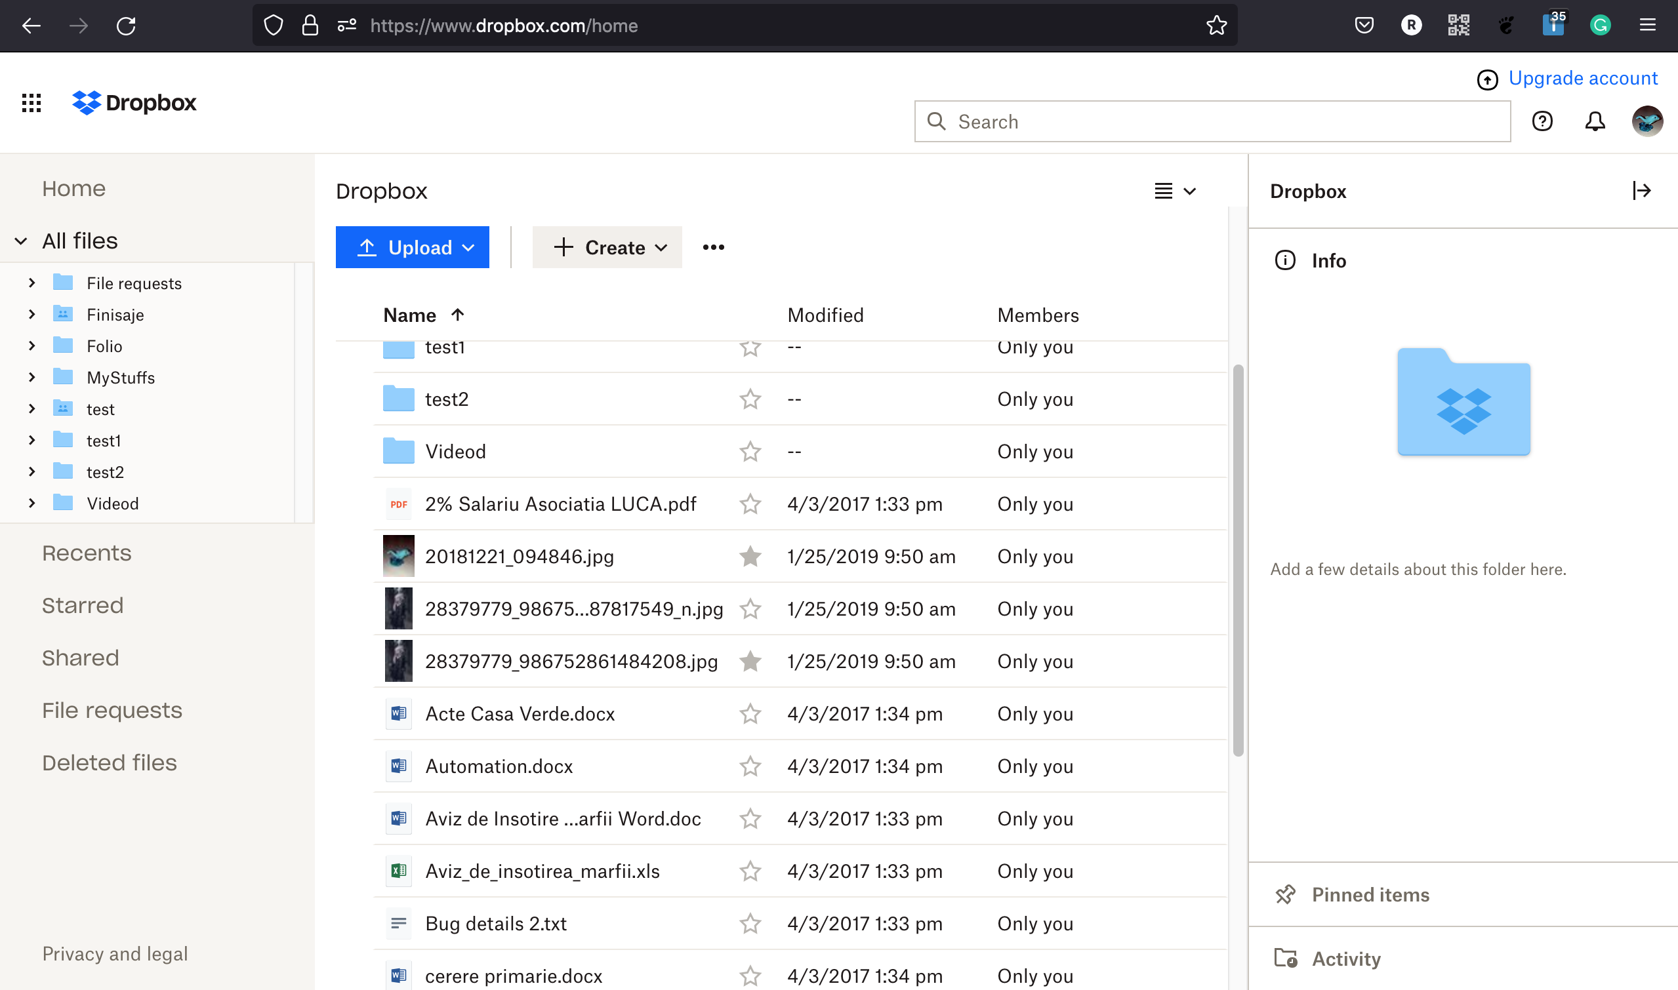The width and height of the screenshot is (1678, 990).
Task: Open the Info panel icon
Action: [1285, 260]
